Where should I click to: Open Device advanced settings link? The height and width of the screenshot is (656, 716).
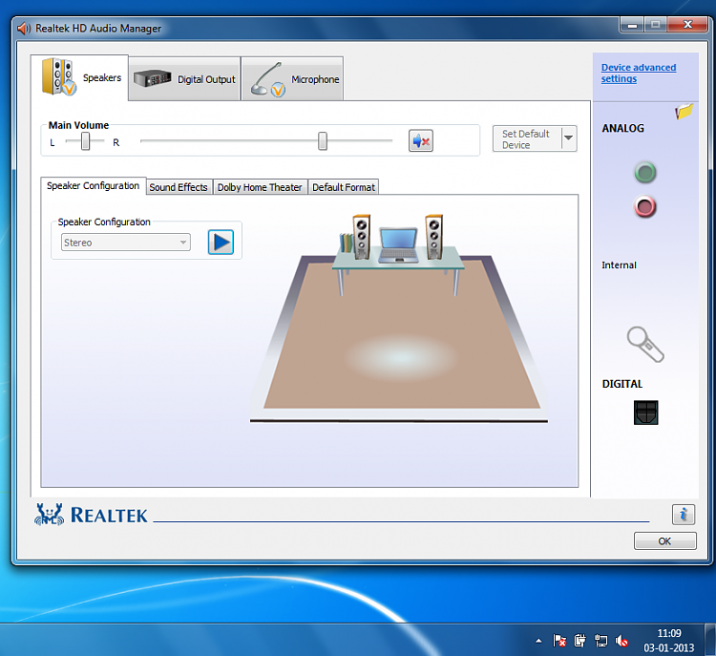coord(639,74)
